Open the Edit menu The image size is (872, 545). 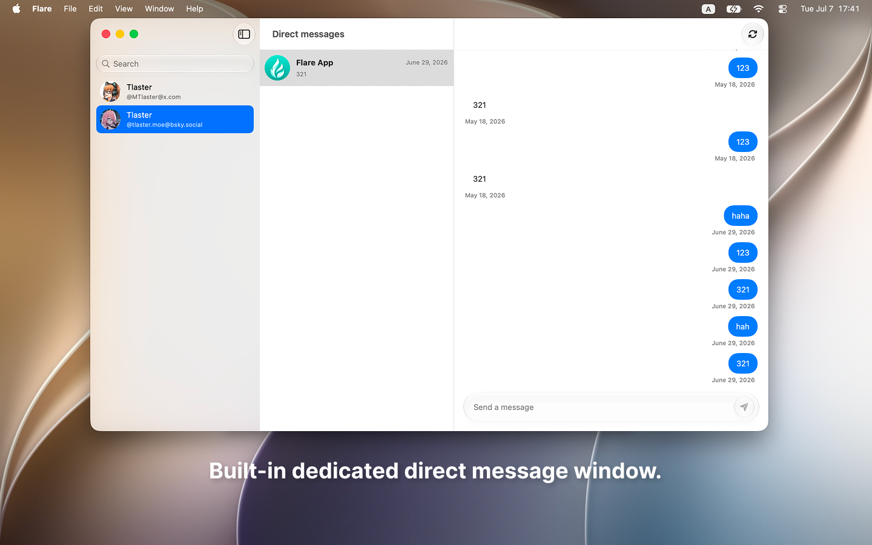click(x=96, y=8)
